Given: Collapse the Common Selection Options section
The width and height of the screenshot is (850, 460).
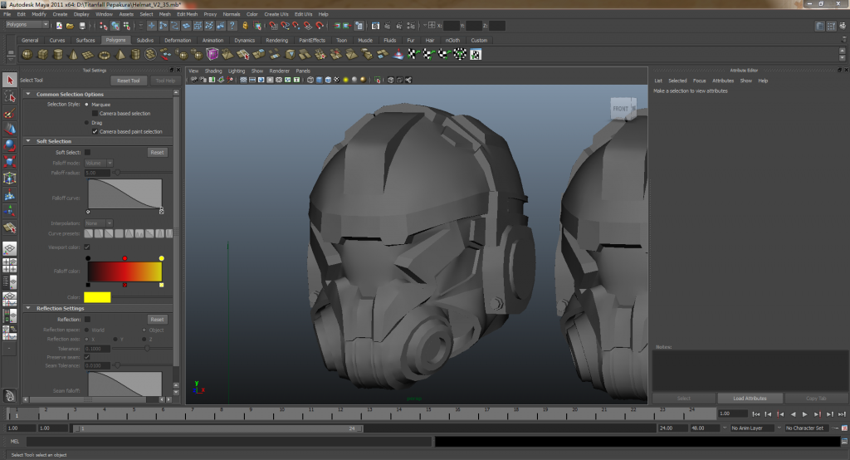Looking at the screenshot, I should 30,95.
